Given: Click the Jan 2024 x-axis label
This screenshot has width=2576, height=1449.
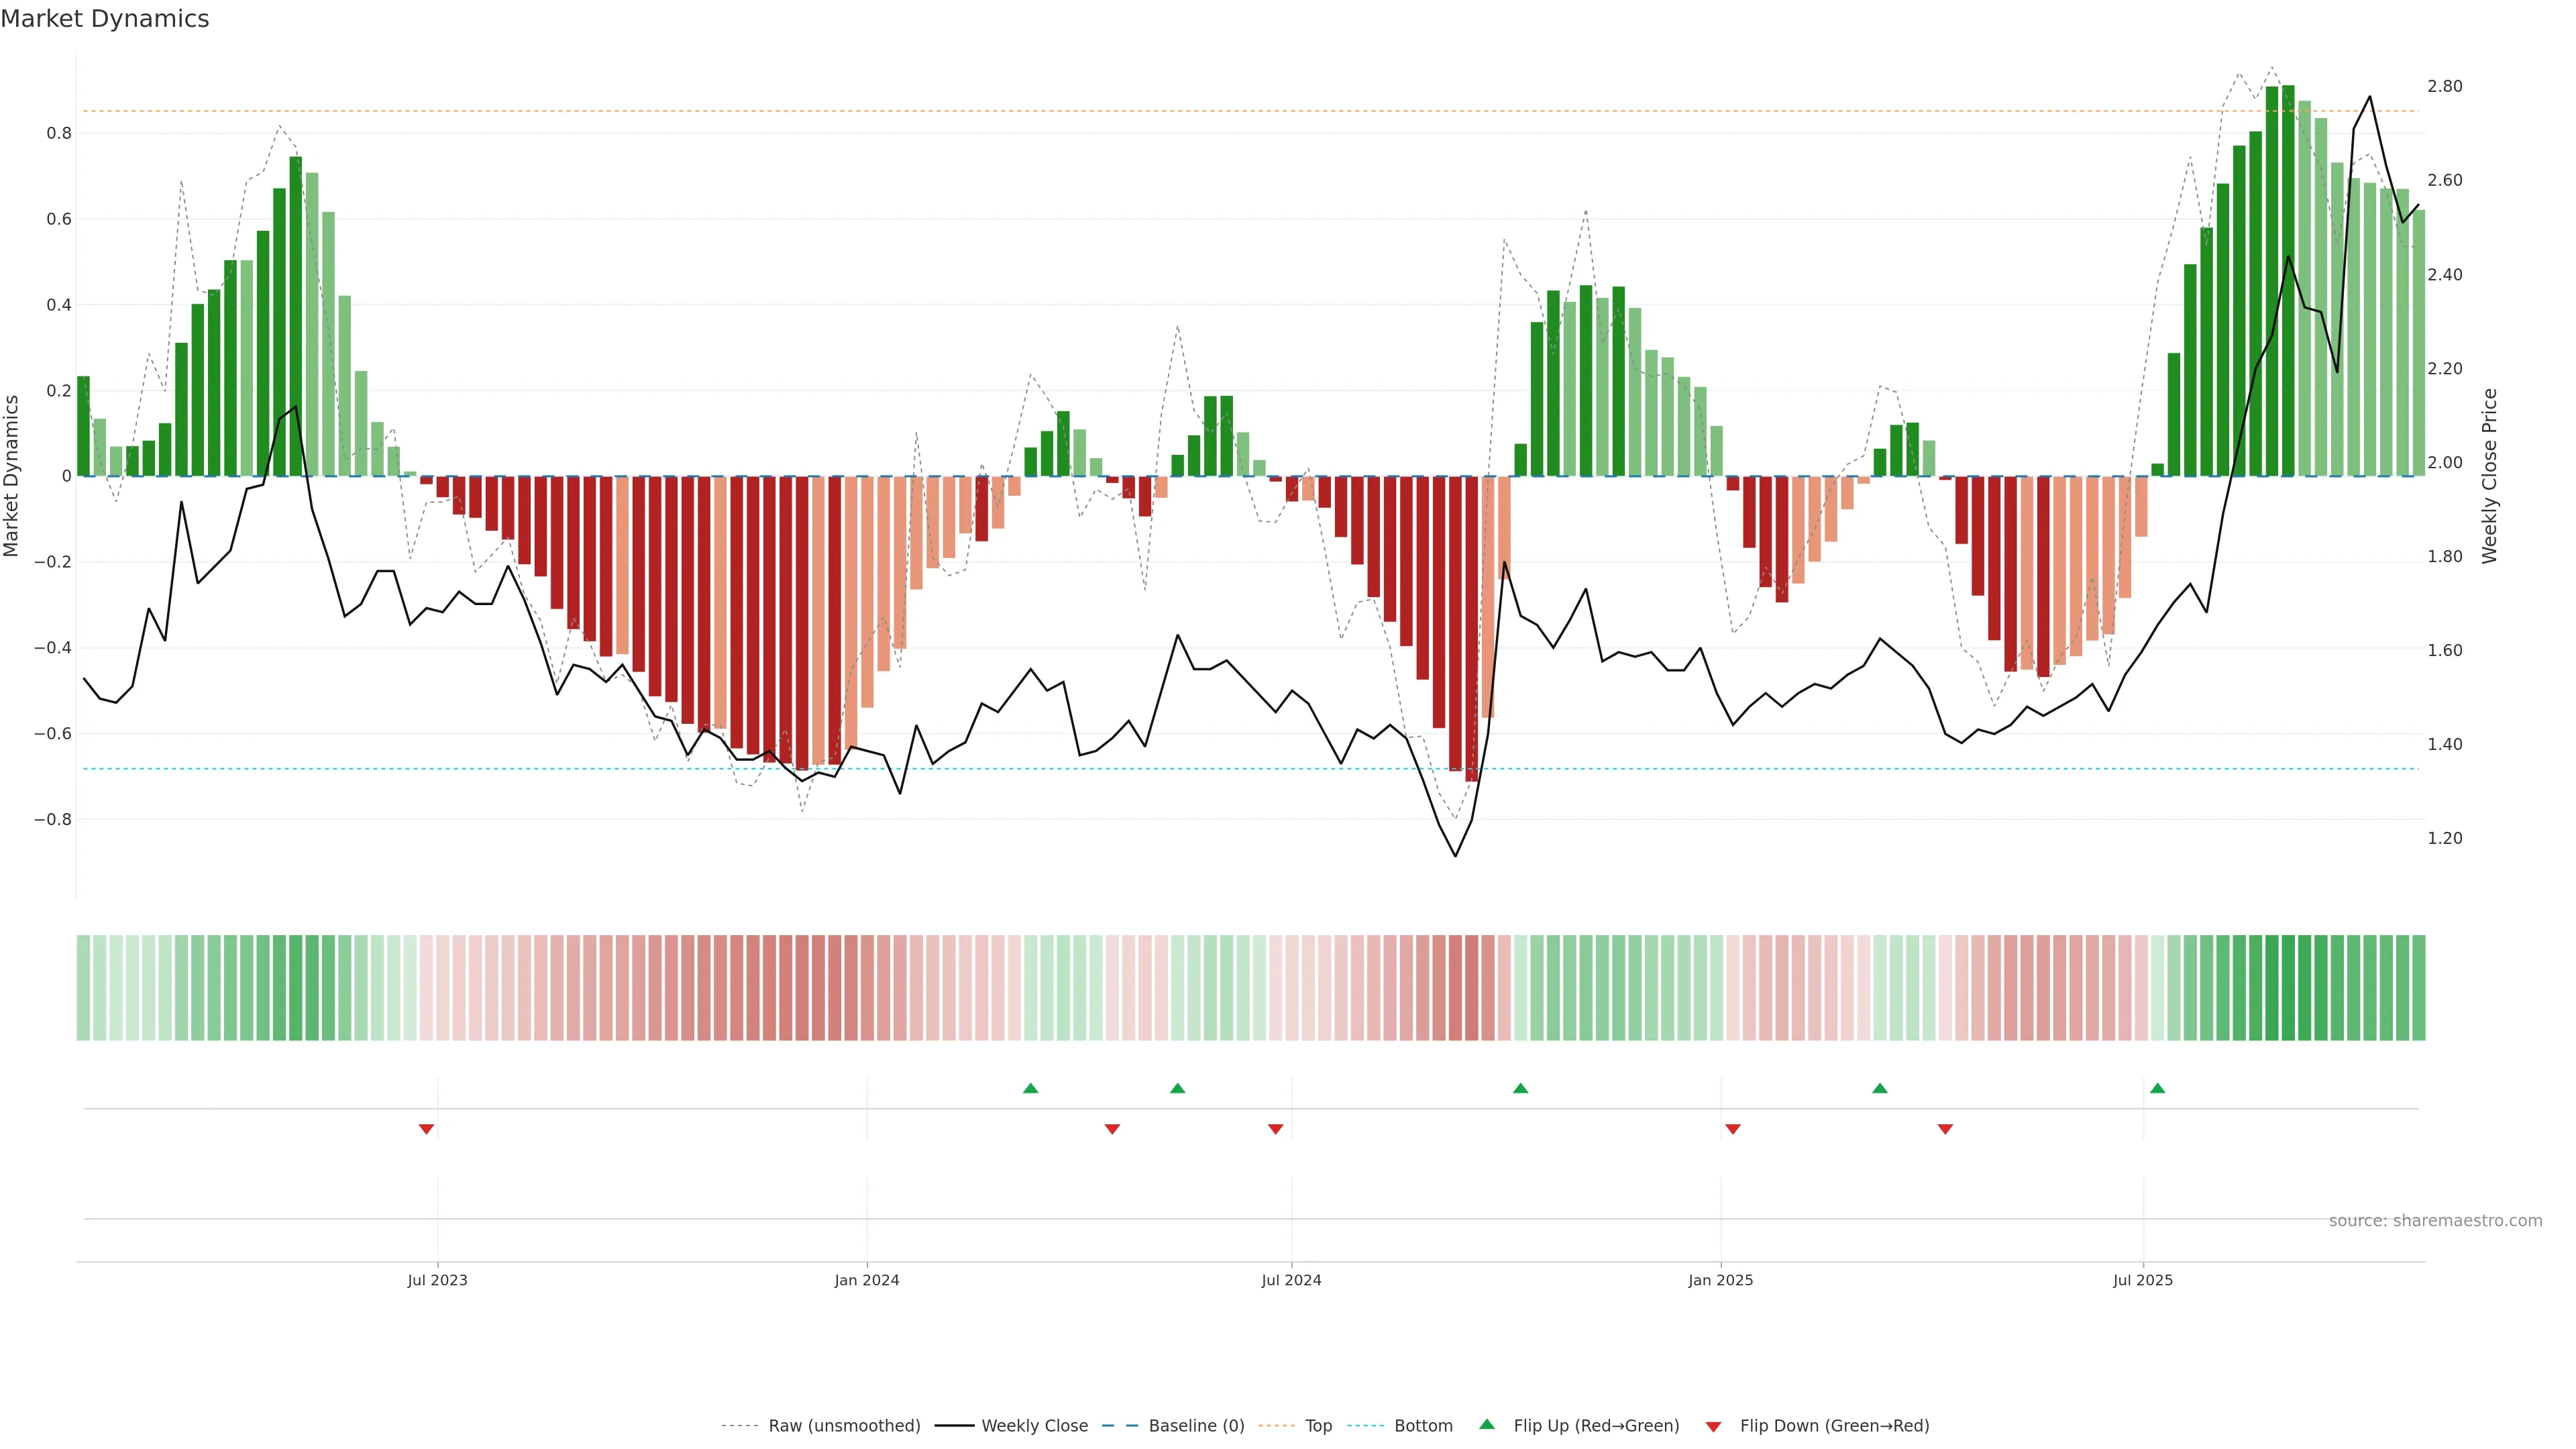Looking at the screenshot, I should coord(867,1280).
